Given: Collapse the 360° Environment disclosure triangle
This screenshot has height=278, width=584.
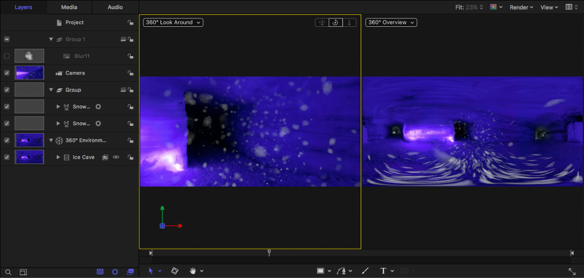Looking at the screenshot, I should tap(51, 140).
